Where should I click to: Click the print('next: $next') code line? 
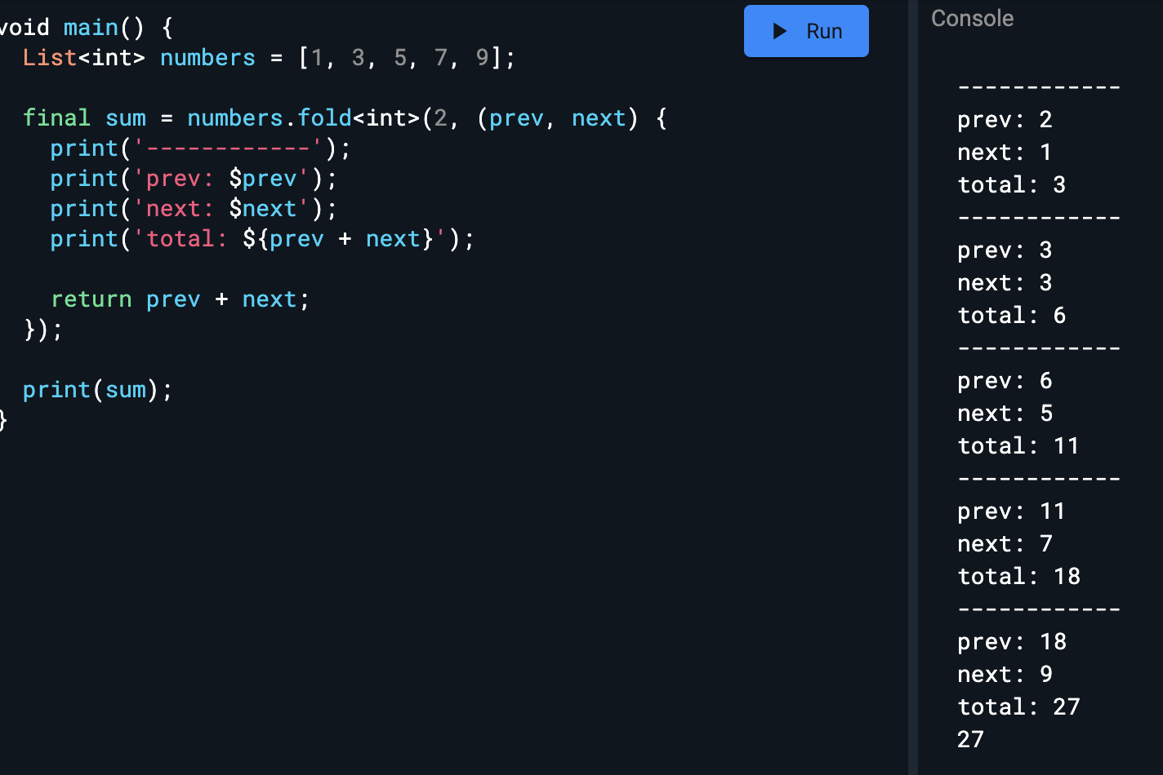(x=194, y=209)
